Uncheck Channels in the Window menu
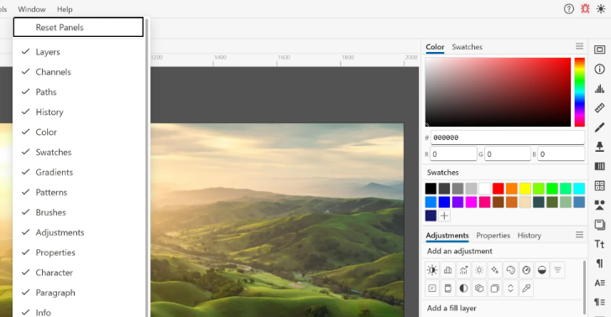Viewport: 611px width, 317px height. click(x=78, y=72)
